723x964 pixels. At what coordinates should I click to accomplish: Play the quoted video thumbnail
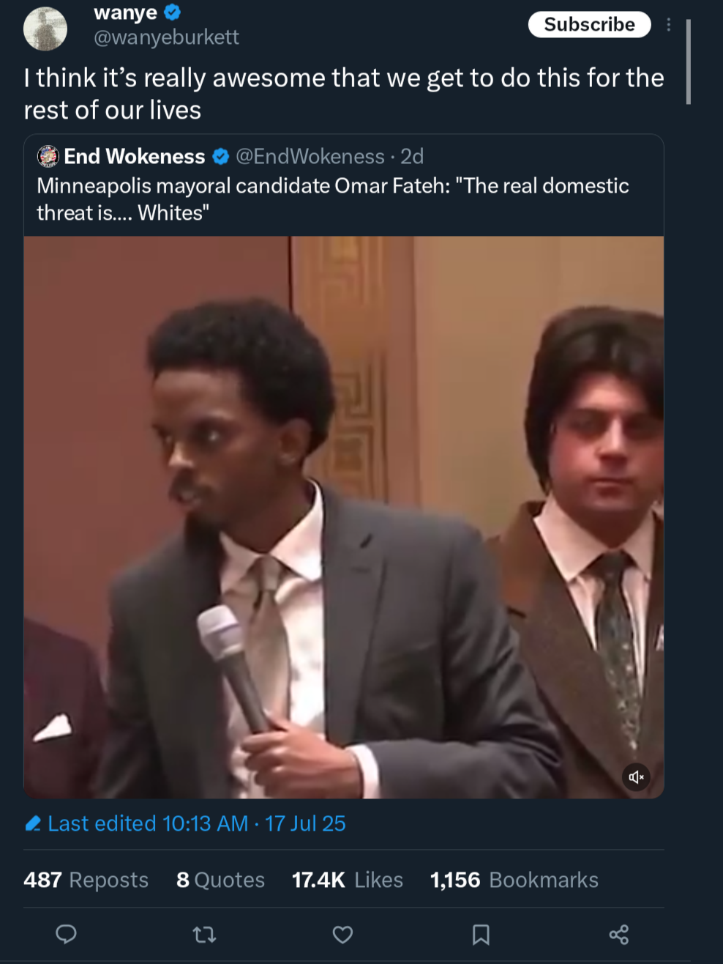click(x=344, y=517)
